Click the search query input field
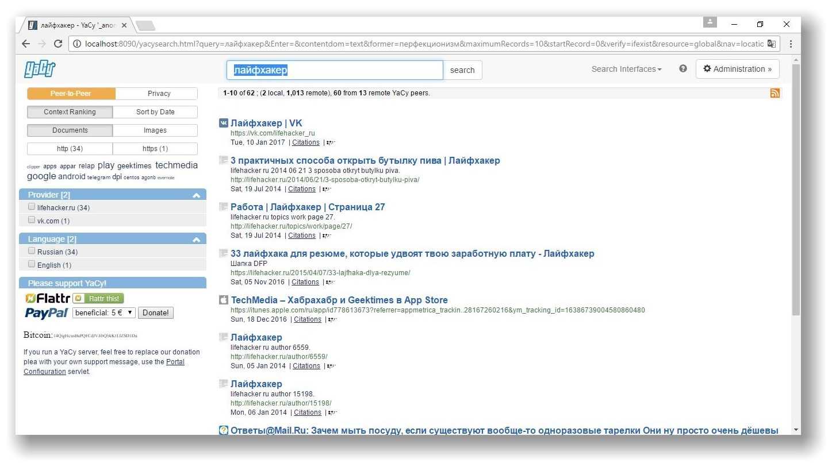The width and height of the screenshot is (828, 463). coord(334,70)
